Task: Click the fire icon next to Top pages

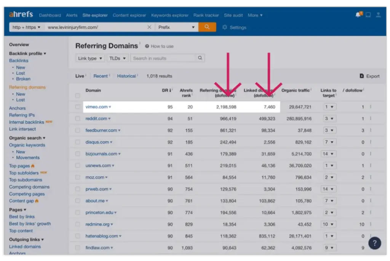Action: click(x=33, y=166)
